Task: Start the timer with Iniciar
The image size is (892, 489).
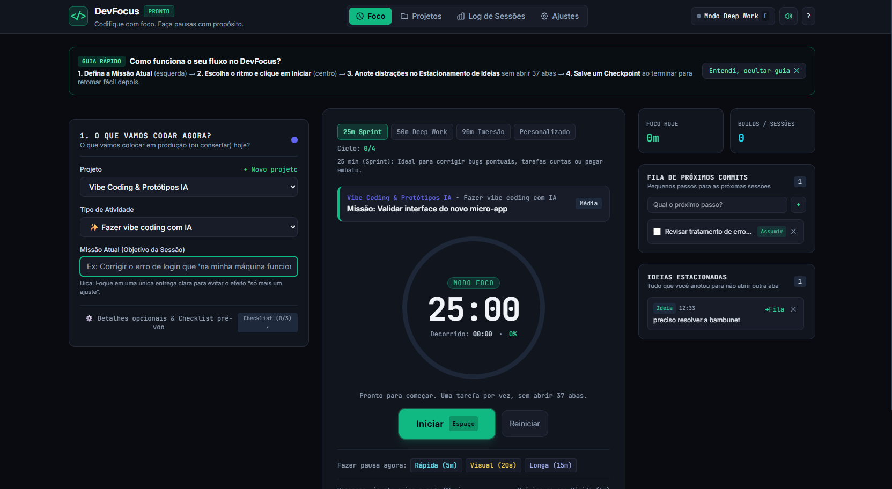Action: 447,424
